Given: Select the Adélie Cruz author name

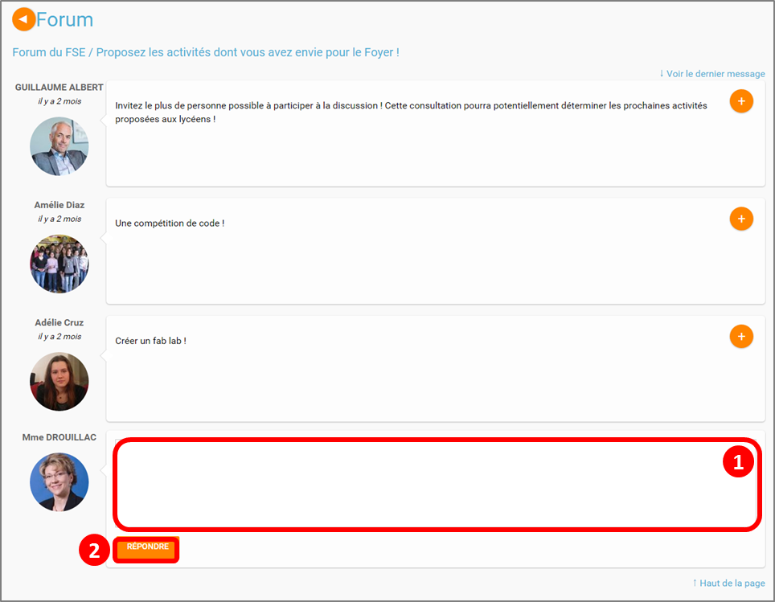Looking at the screenshot, I should [x=59, y=323].
